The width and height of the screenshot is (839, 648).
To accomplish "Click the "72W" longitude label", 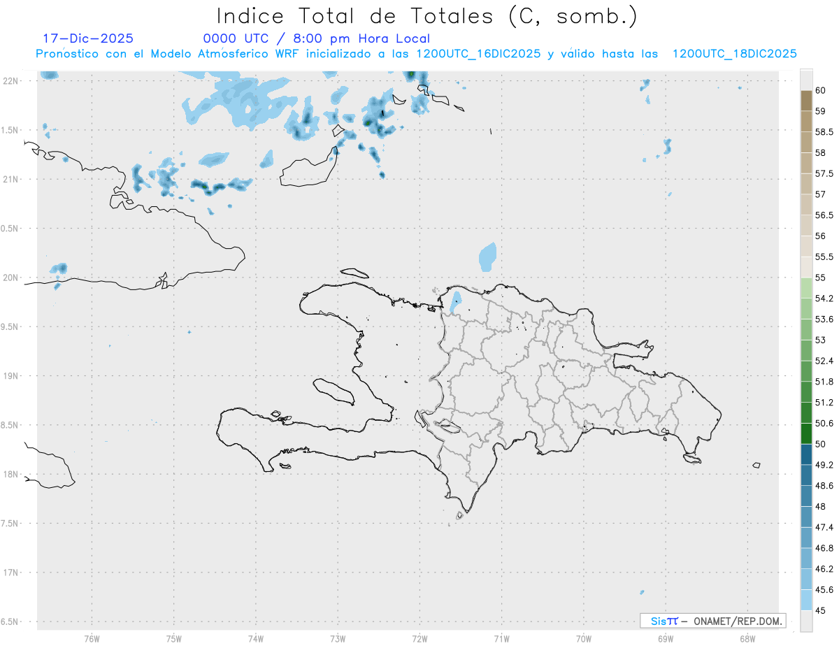I will (419, 638).
